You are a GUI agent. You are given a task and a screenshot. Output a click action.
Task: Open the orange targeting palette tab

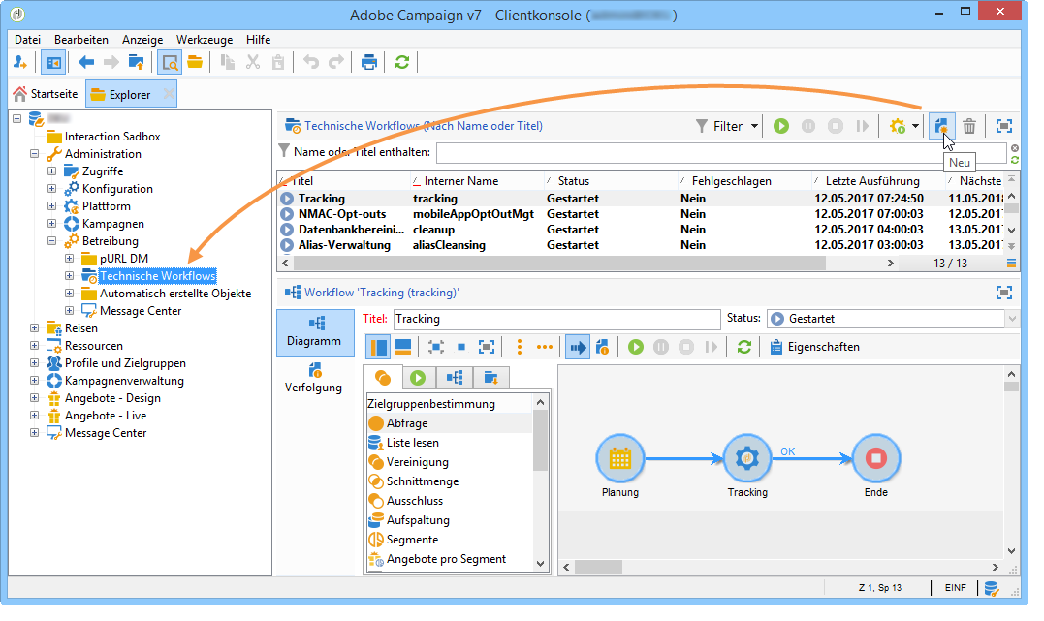[x=383, y=378]
